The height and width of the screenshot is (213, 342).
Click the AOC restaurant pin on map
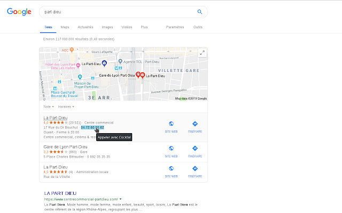click(72, 50)
